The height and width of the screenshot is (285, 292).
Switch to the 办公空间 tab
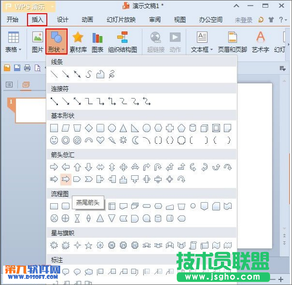[x=211, y=19]
